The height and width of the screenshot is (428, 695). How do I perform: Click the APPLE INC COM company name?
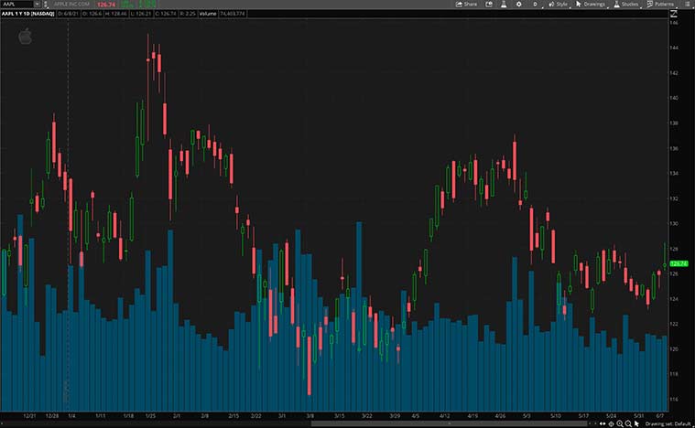(x=71, y=4)
